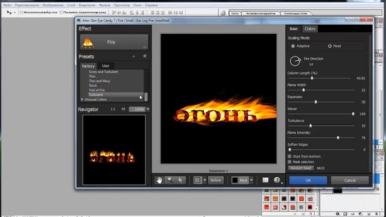This screenshot has height=217, width=386.
Task: Click the Delete layer trash icon in Layers panel
Action: click(x=376, y=214)
